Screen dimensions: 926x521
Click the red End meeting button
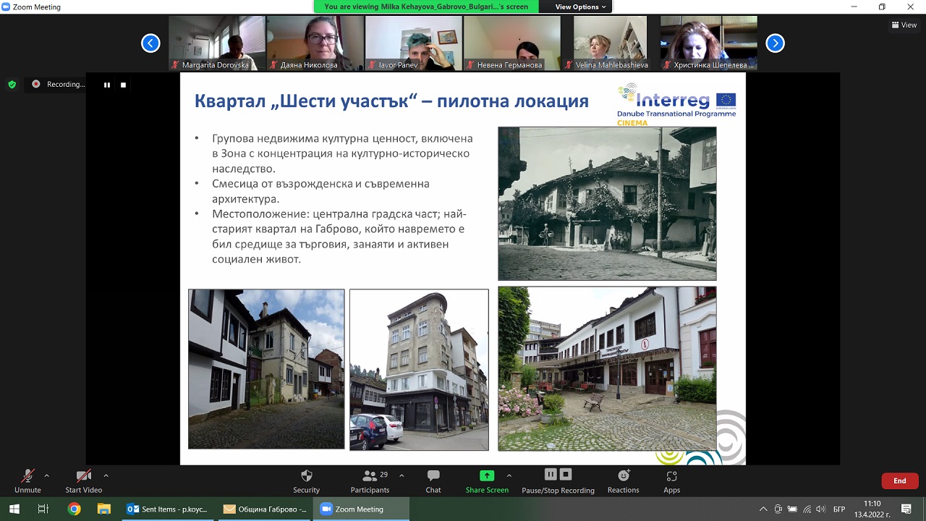pyautogui.click(x=899, y=480)
